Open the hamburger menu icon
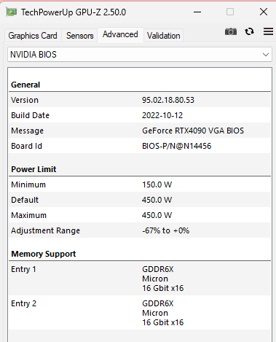The height and width of the screenshot is (342, 276). 268,31
